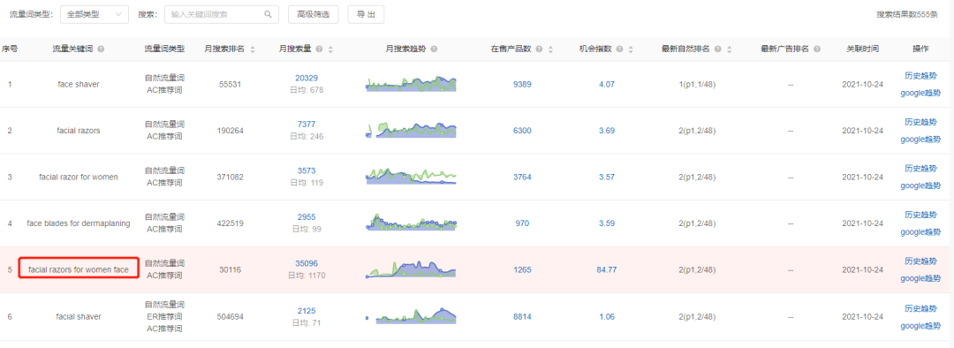Click products count 3764
Screen dimensions: 954x348
pyautogui.click(x=523, y=177)
